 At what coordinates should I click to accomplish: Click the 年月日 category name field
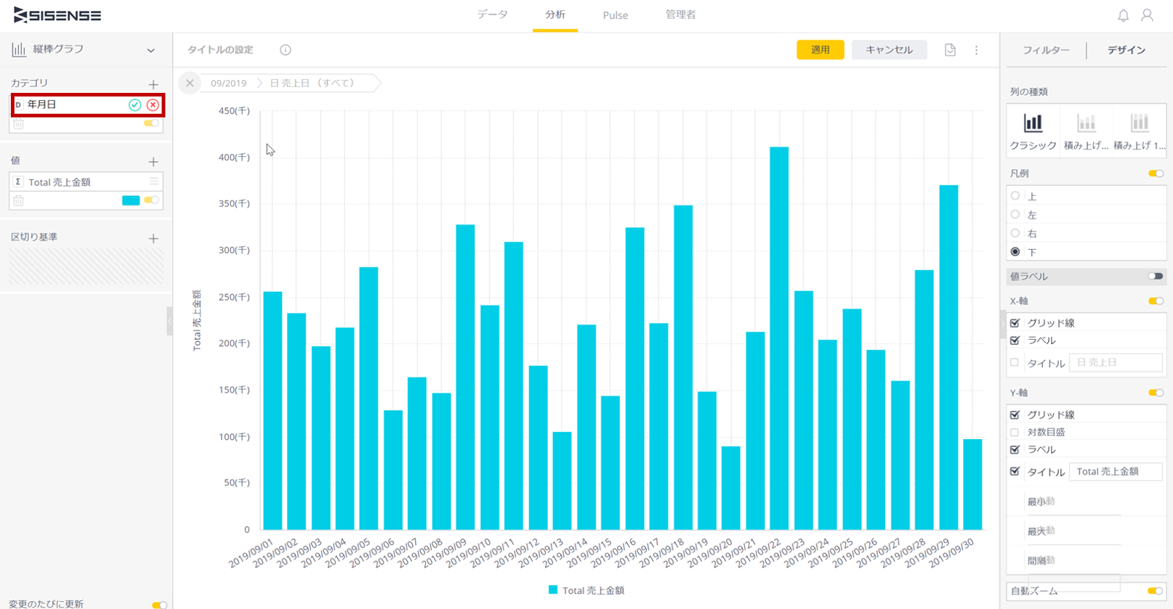coord(76,105)
